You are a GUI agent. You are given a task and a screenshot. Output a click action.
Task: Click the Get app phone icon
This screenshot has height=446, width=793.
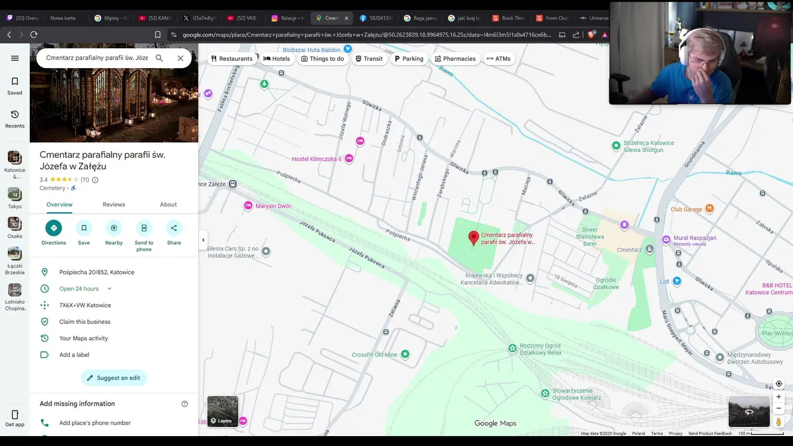pyautogui.click(x=15, y=414)
